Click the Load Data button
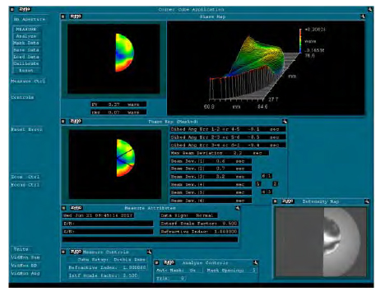Screen dimensions: 385x296 pyautogui.click(x=26, y=57)
